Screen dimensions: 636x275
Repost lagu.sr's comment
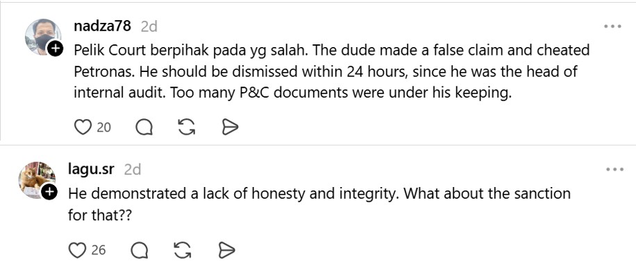pyautogui.click(x=183, y=250)
